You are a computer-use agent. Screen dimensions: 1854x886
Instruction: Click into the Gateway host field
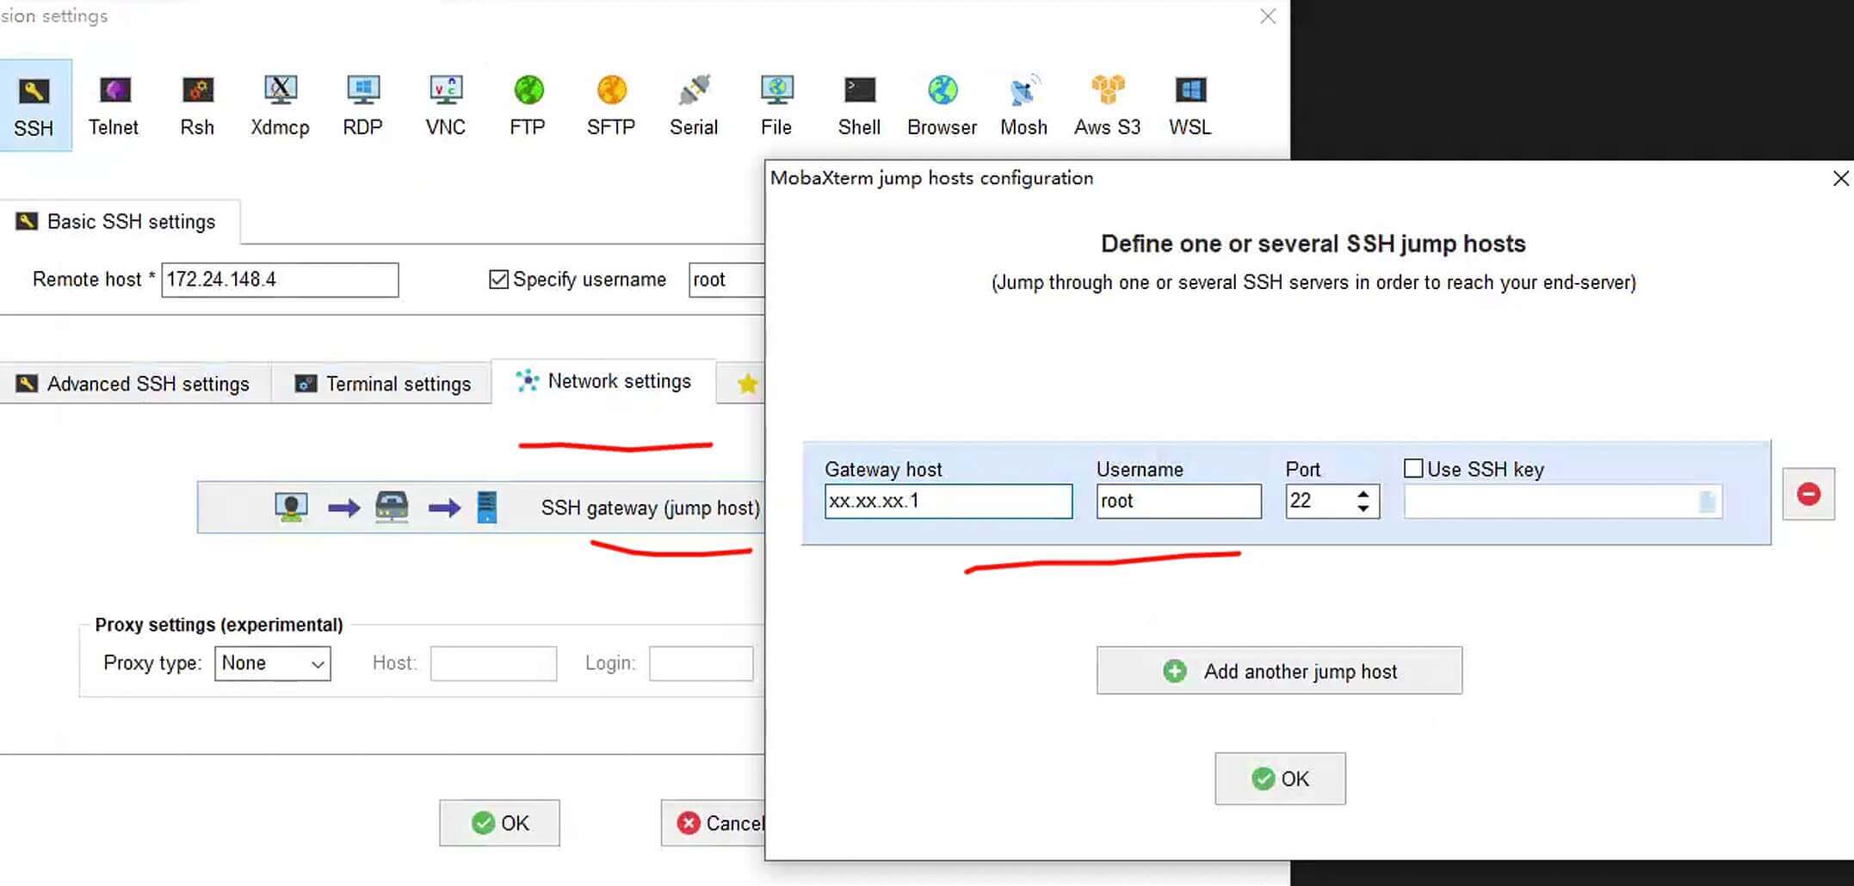click(x=948, y=501)
